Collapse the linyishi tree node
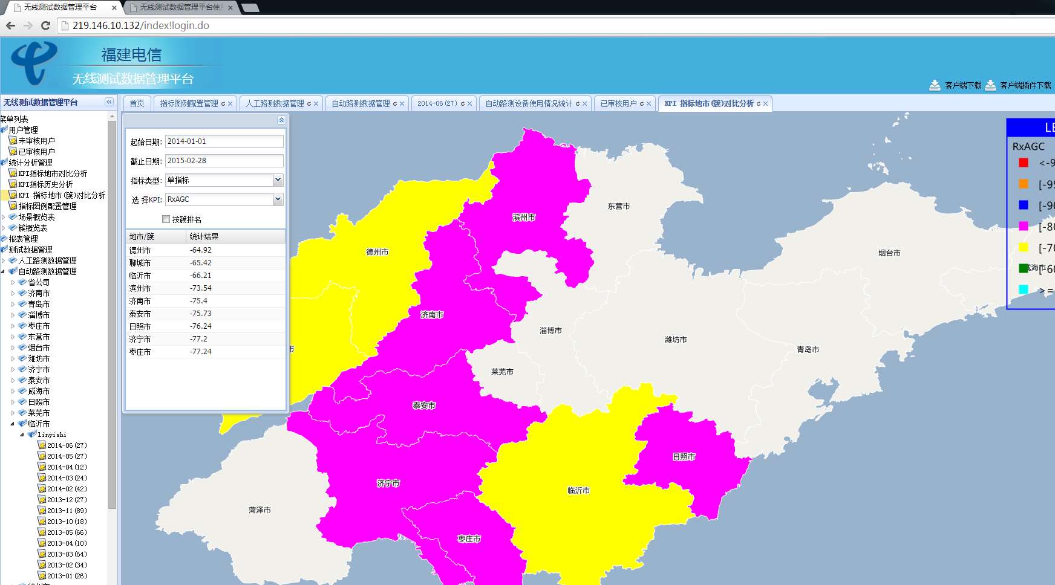The width and height of the screenshot is (1055, 585). [x=22, y=435]
